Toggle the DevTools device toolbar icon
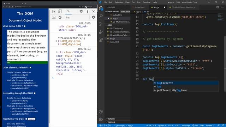The image size is (226, 127). (60, 11)
